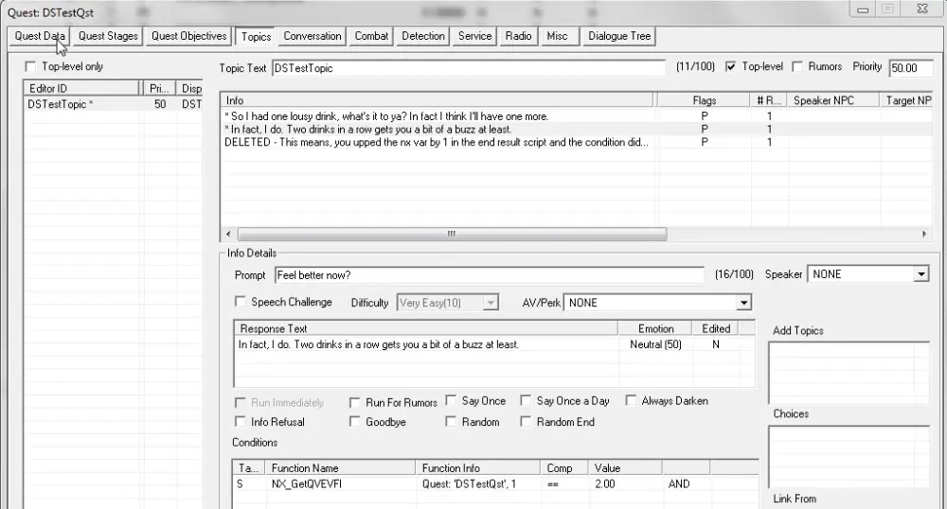Click inside the Add Topics list box
947x509 pixels.
point(849,373)
